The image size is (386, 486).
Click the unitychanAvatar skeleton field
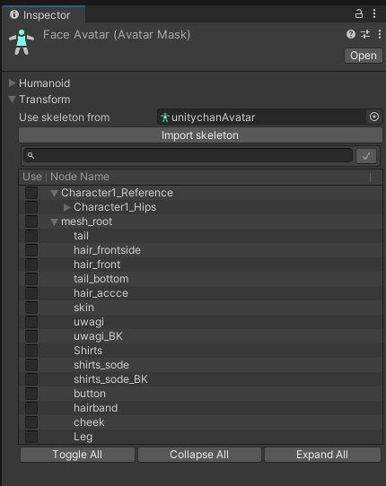click(x=262, y=117)
